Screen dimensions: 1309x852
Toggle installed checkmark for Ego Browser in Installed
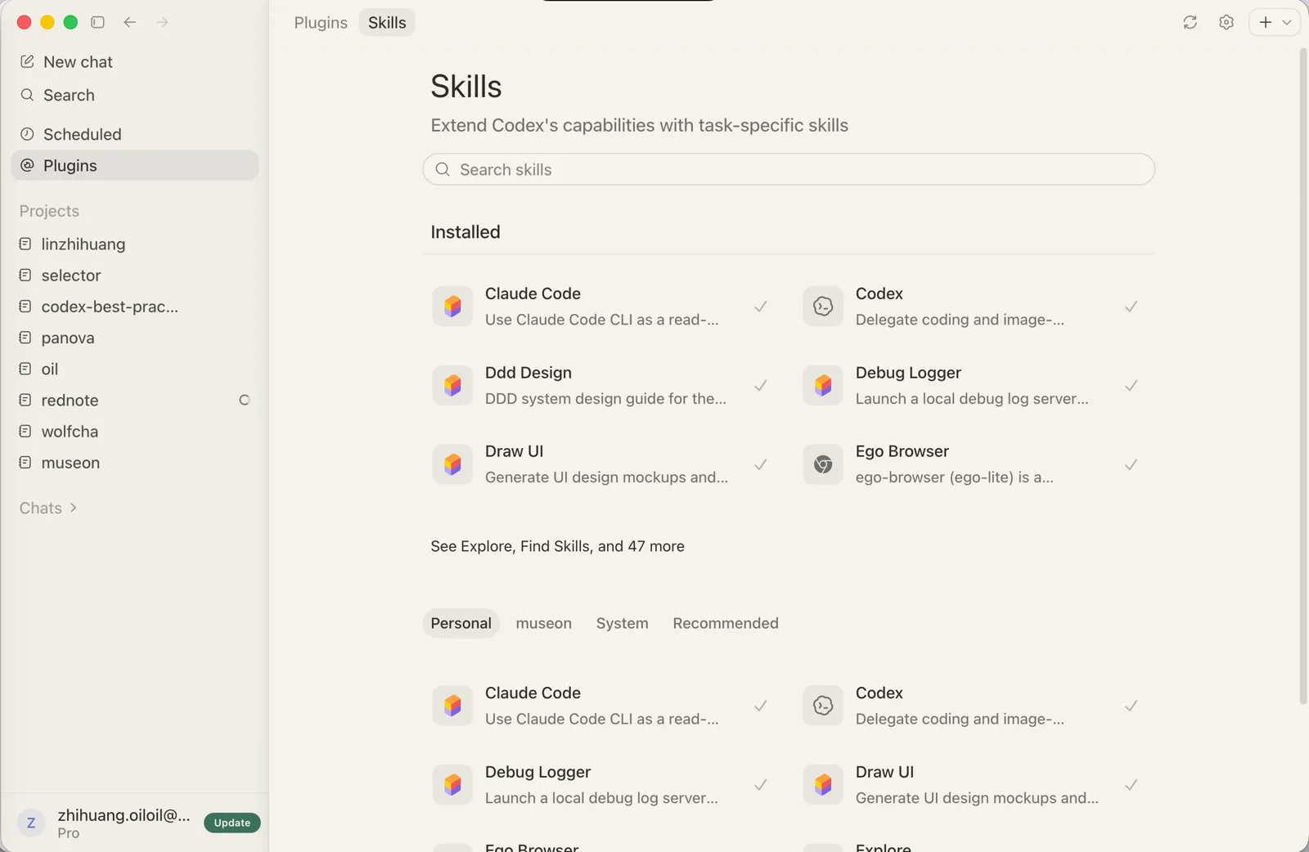[x=1131, y=464]
